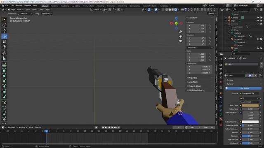Hide forearmR object via eye icon
Screen dimensions: 264x148
(257, 39)
